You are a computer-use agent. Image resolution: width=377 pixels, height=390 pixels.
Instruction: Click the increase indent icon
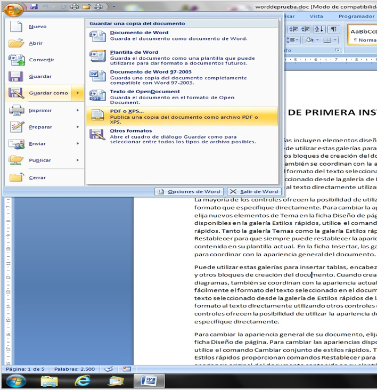(306, 29)
